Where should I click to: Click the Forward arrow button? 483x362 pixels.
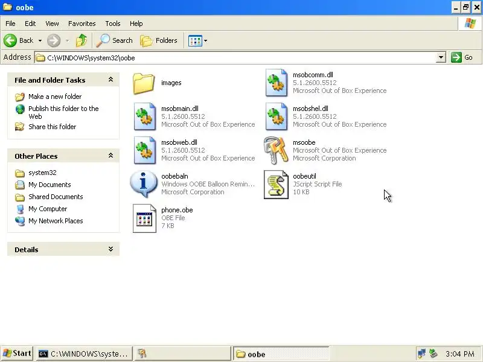point(54,40)
